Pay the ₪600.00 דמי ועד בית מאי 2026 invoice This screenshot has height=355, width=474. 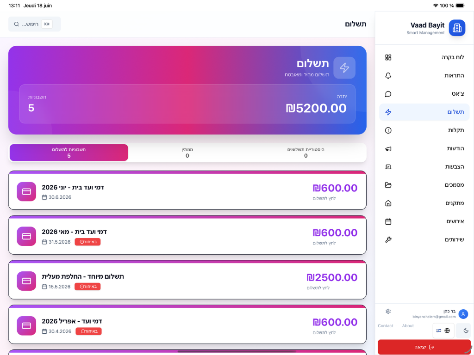[x=187, y=235]
